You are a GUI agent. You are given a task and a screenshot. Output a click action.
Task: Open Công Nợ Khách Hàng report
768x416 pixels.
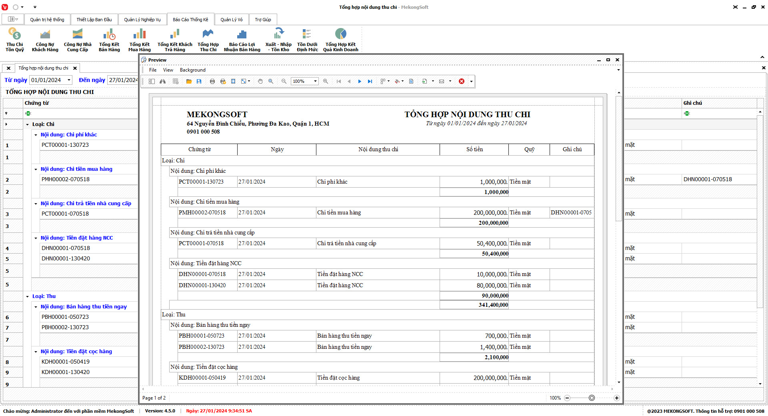45,40
